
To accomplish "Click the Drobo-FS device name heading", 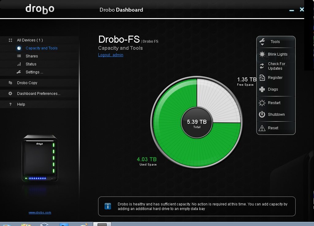I will (x=119, y=39).
